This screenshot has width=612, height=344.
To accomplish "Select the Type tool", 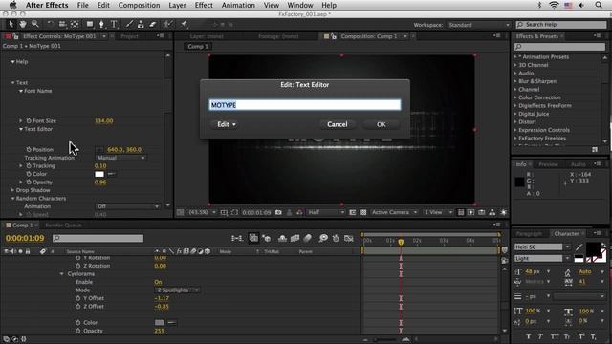I will pos(114,24).
